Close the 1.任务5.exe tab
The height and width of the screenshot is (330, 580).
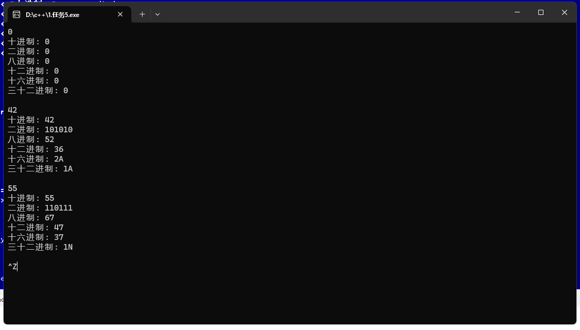point(120,14)
